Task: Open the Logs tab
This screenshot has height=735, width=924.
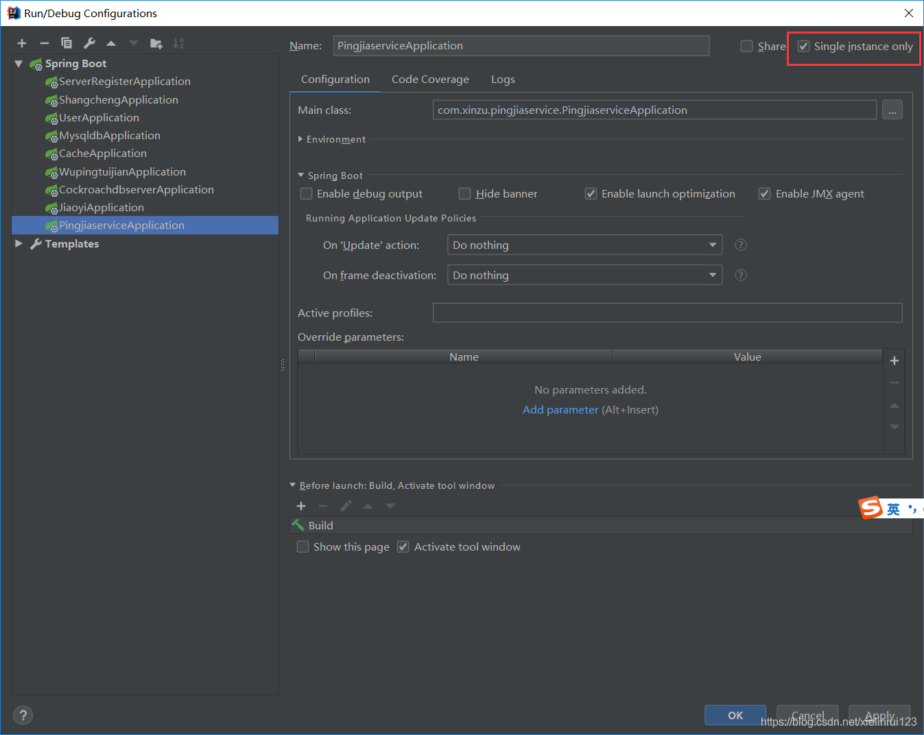Action: 503,80
